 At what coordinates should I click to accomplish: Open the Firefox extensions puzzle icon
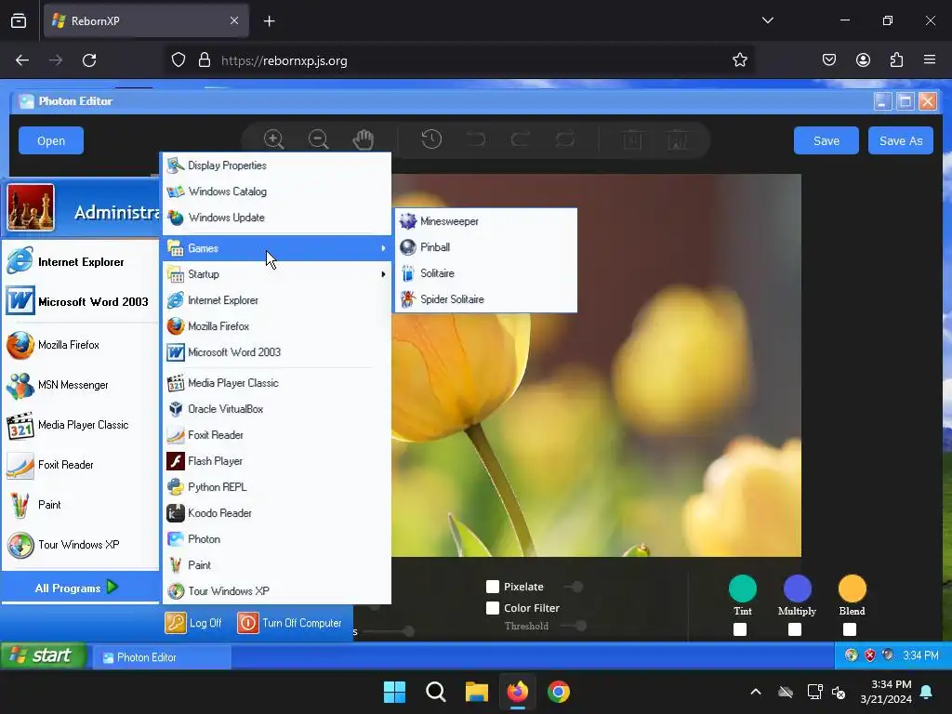(896, 60)
